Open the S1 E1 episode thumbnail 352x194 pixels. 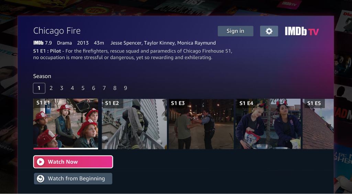(x=66, y=124)
